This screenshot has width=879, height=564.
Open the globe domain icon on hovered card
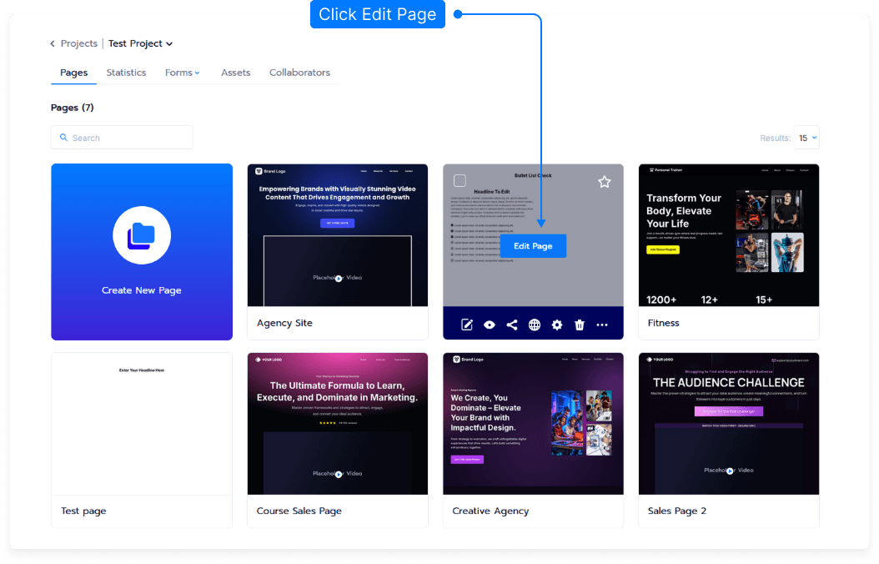(x=535, y=325)
